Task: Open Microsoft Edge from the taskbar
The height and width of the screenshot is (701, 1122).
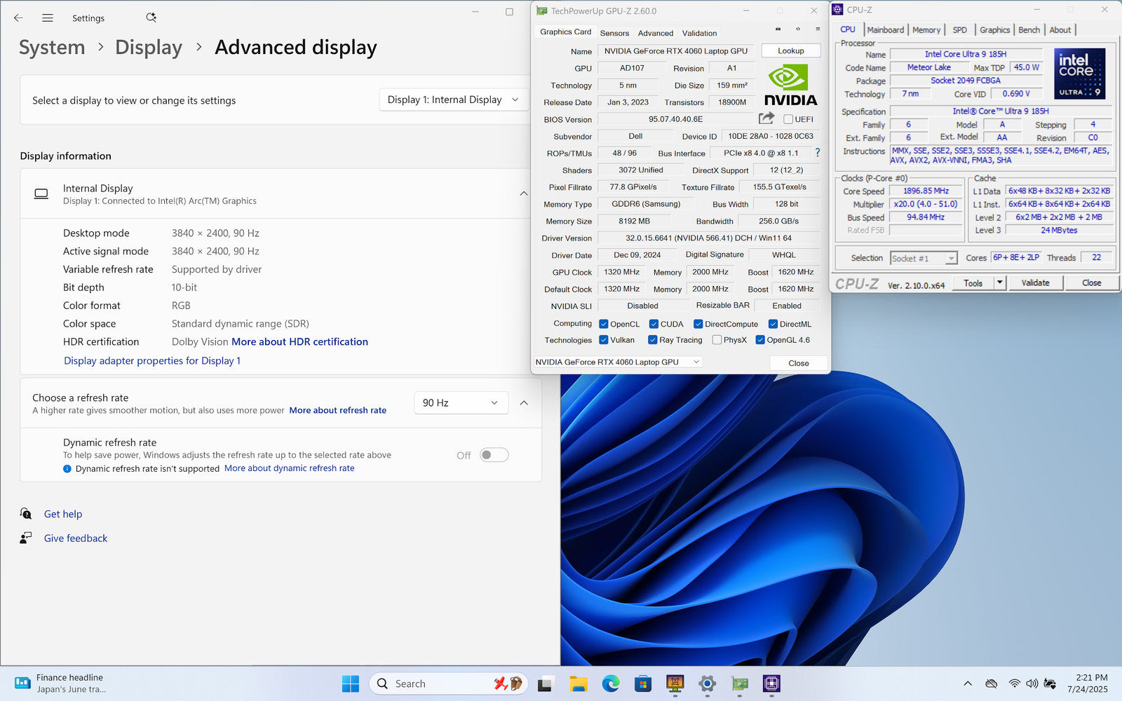Action: (611, 683)
